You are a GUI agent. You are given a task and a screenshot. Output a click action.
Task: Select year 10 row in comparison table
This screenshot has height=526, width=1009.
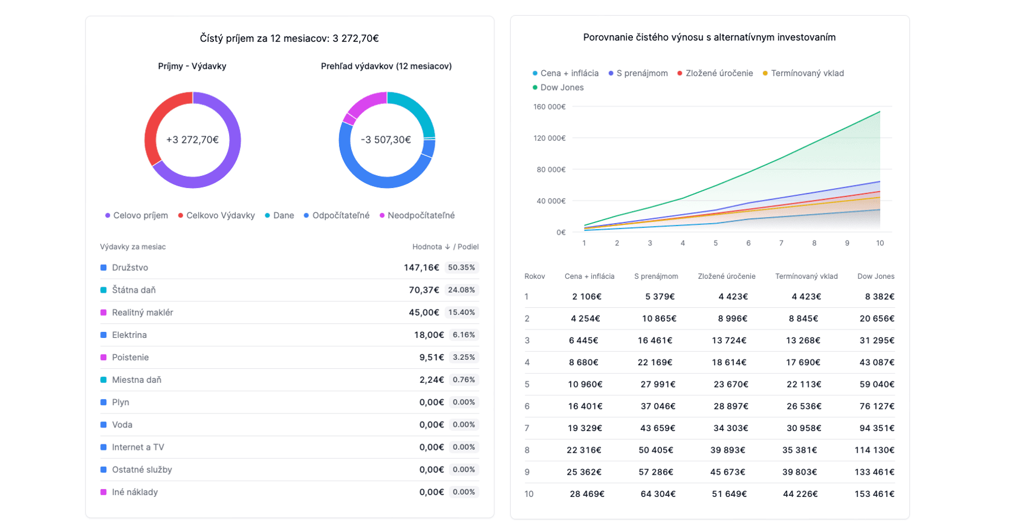[x=709, y=494]
